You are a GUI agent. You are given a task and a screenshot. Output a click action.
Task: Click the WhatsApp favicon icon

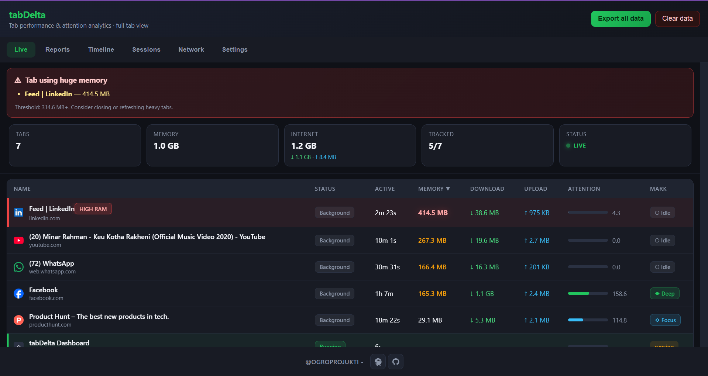coord(18,267)
